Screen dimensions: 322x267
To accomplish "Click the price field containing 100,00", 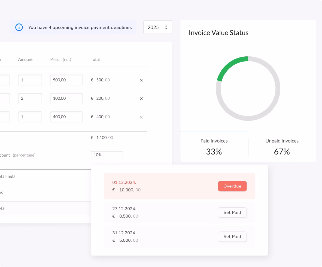I will click(66, 98).
